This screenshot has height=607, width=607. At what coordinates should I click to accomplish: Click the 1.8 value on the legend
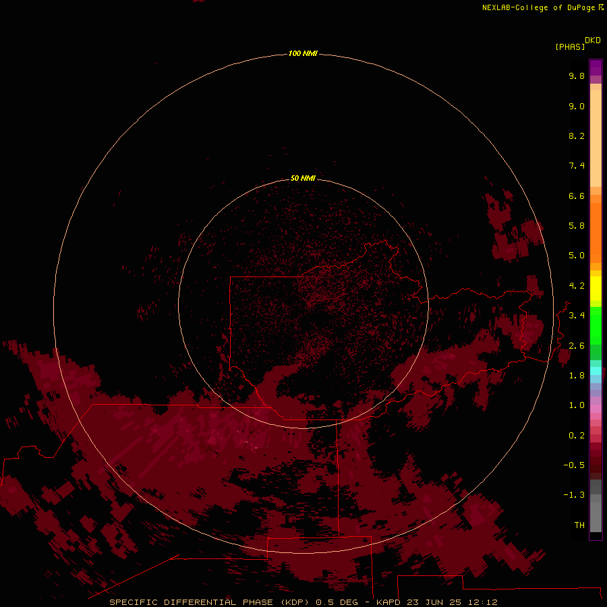577,376
